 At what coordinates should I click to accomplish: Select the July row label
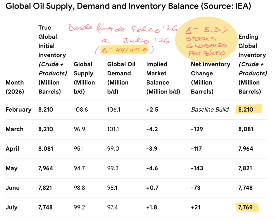[12, 207]
